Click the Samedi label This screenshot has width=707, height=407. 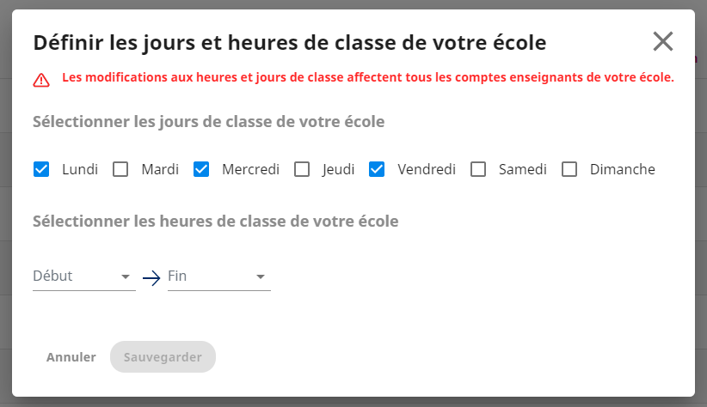pyautogui.click(x=523, y=169)
